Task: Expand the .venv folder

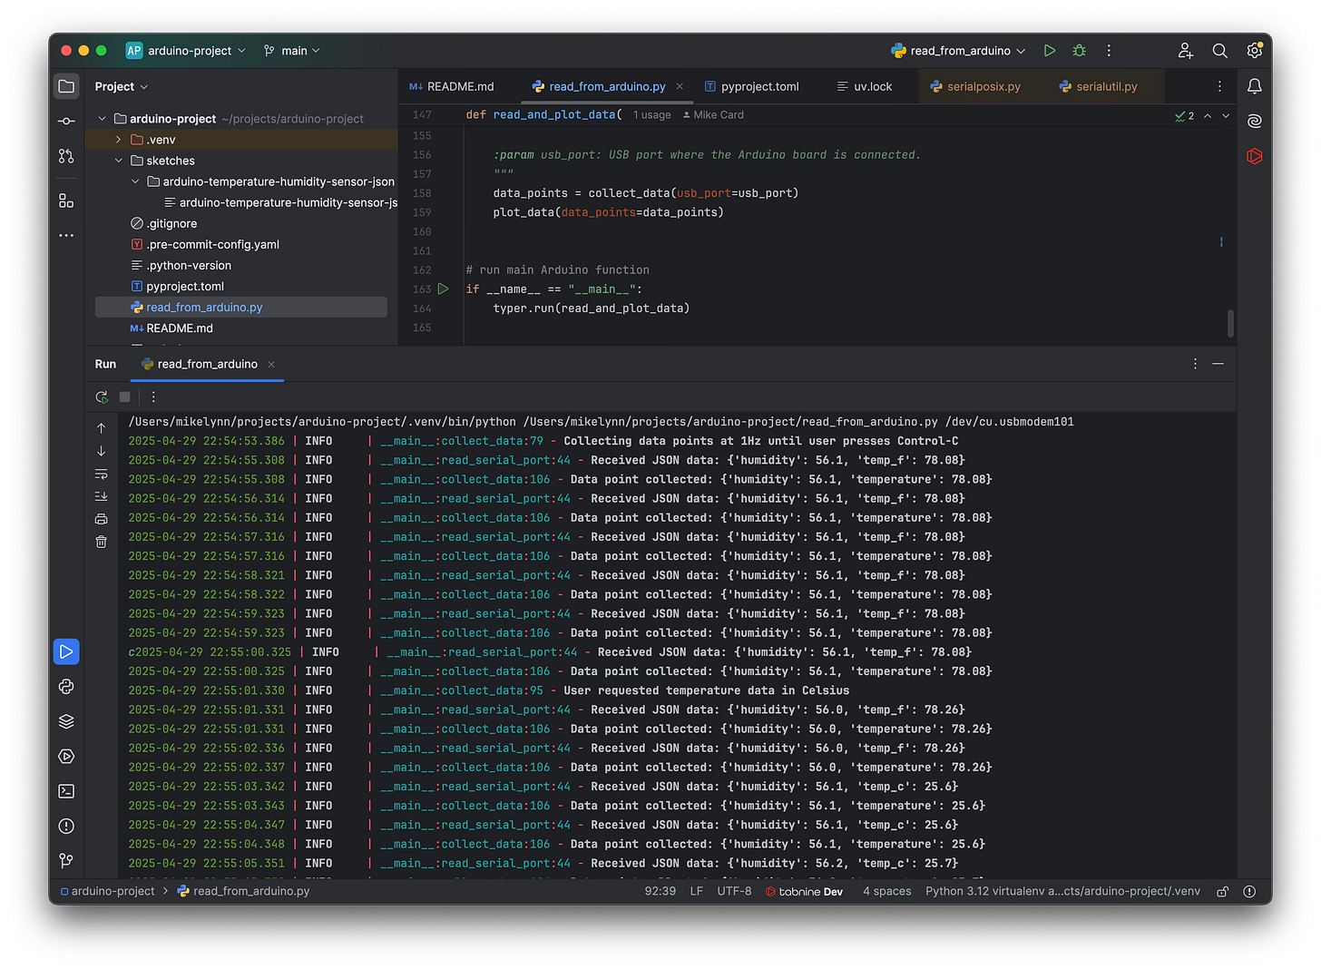Action: (x=119, y=140)
